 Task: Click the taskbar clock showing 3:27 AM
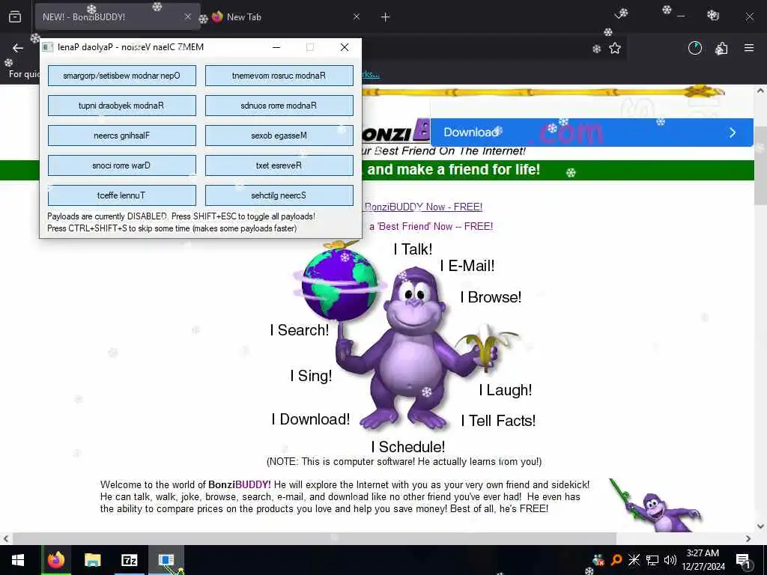(703, 560)
